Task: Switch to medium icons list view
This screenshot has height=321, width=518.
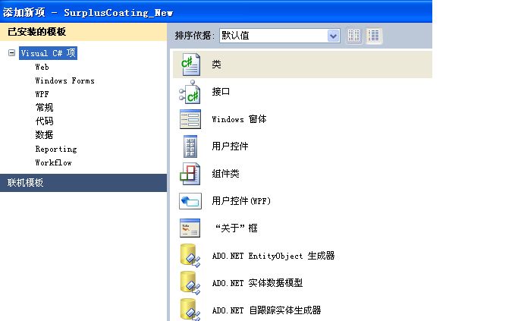Action: [x=374, y=36]
